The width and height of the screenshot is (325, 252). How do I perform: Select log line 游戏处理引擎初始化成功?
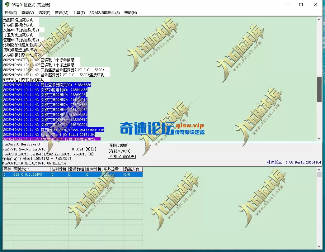pos(26,80)
